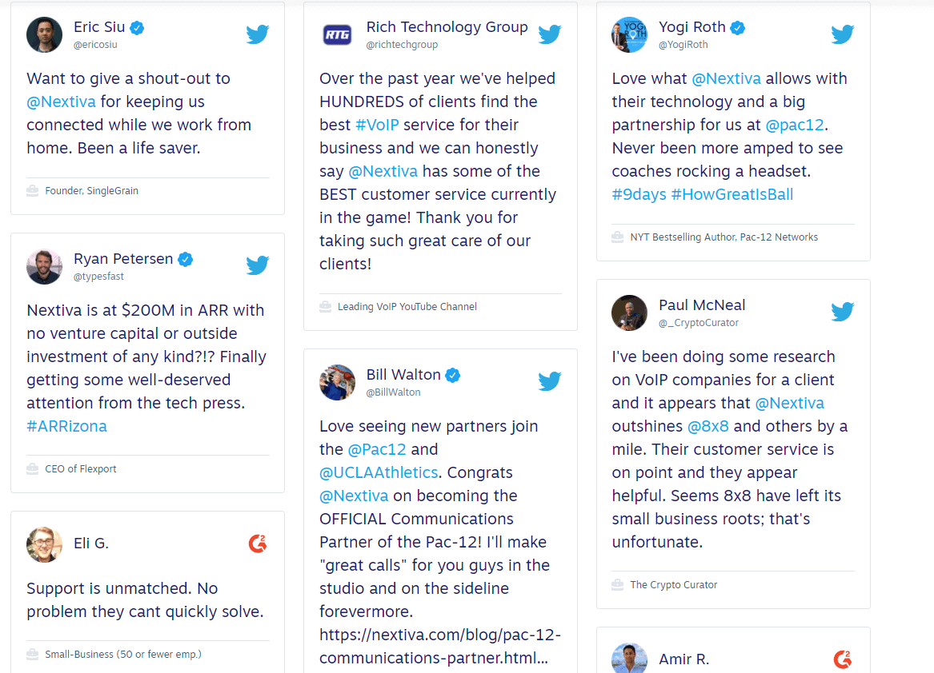Follow the #ARRizona hashtag link
This screenshot has width=934, height=673.
click(x=66, y=427)
